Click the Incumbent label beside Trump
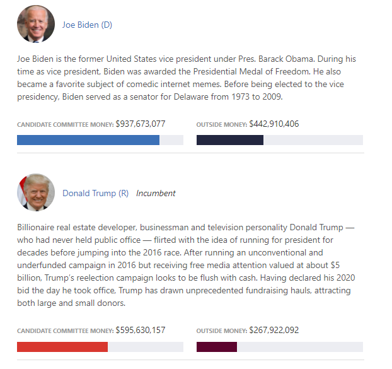Screen dimensions: 392x369 pyautogui.click(x=156, y=194)
